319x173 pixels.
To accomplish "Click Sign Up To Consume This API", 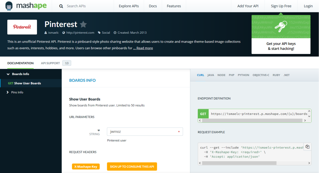I will [132, 167].
